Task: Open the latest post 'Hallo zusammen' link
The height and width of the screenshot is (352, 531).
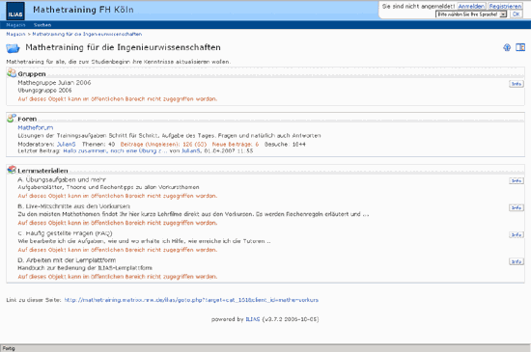Action: [x=115, y=150]
